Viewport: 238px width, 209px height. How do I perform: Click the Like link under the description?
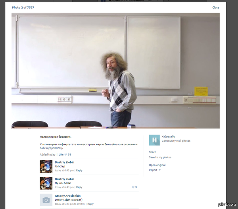tap(61, 154)
